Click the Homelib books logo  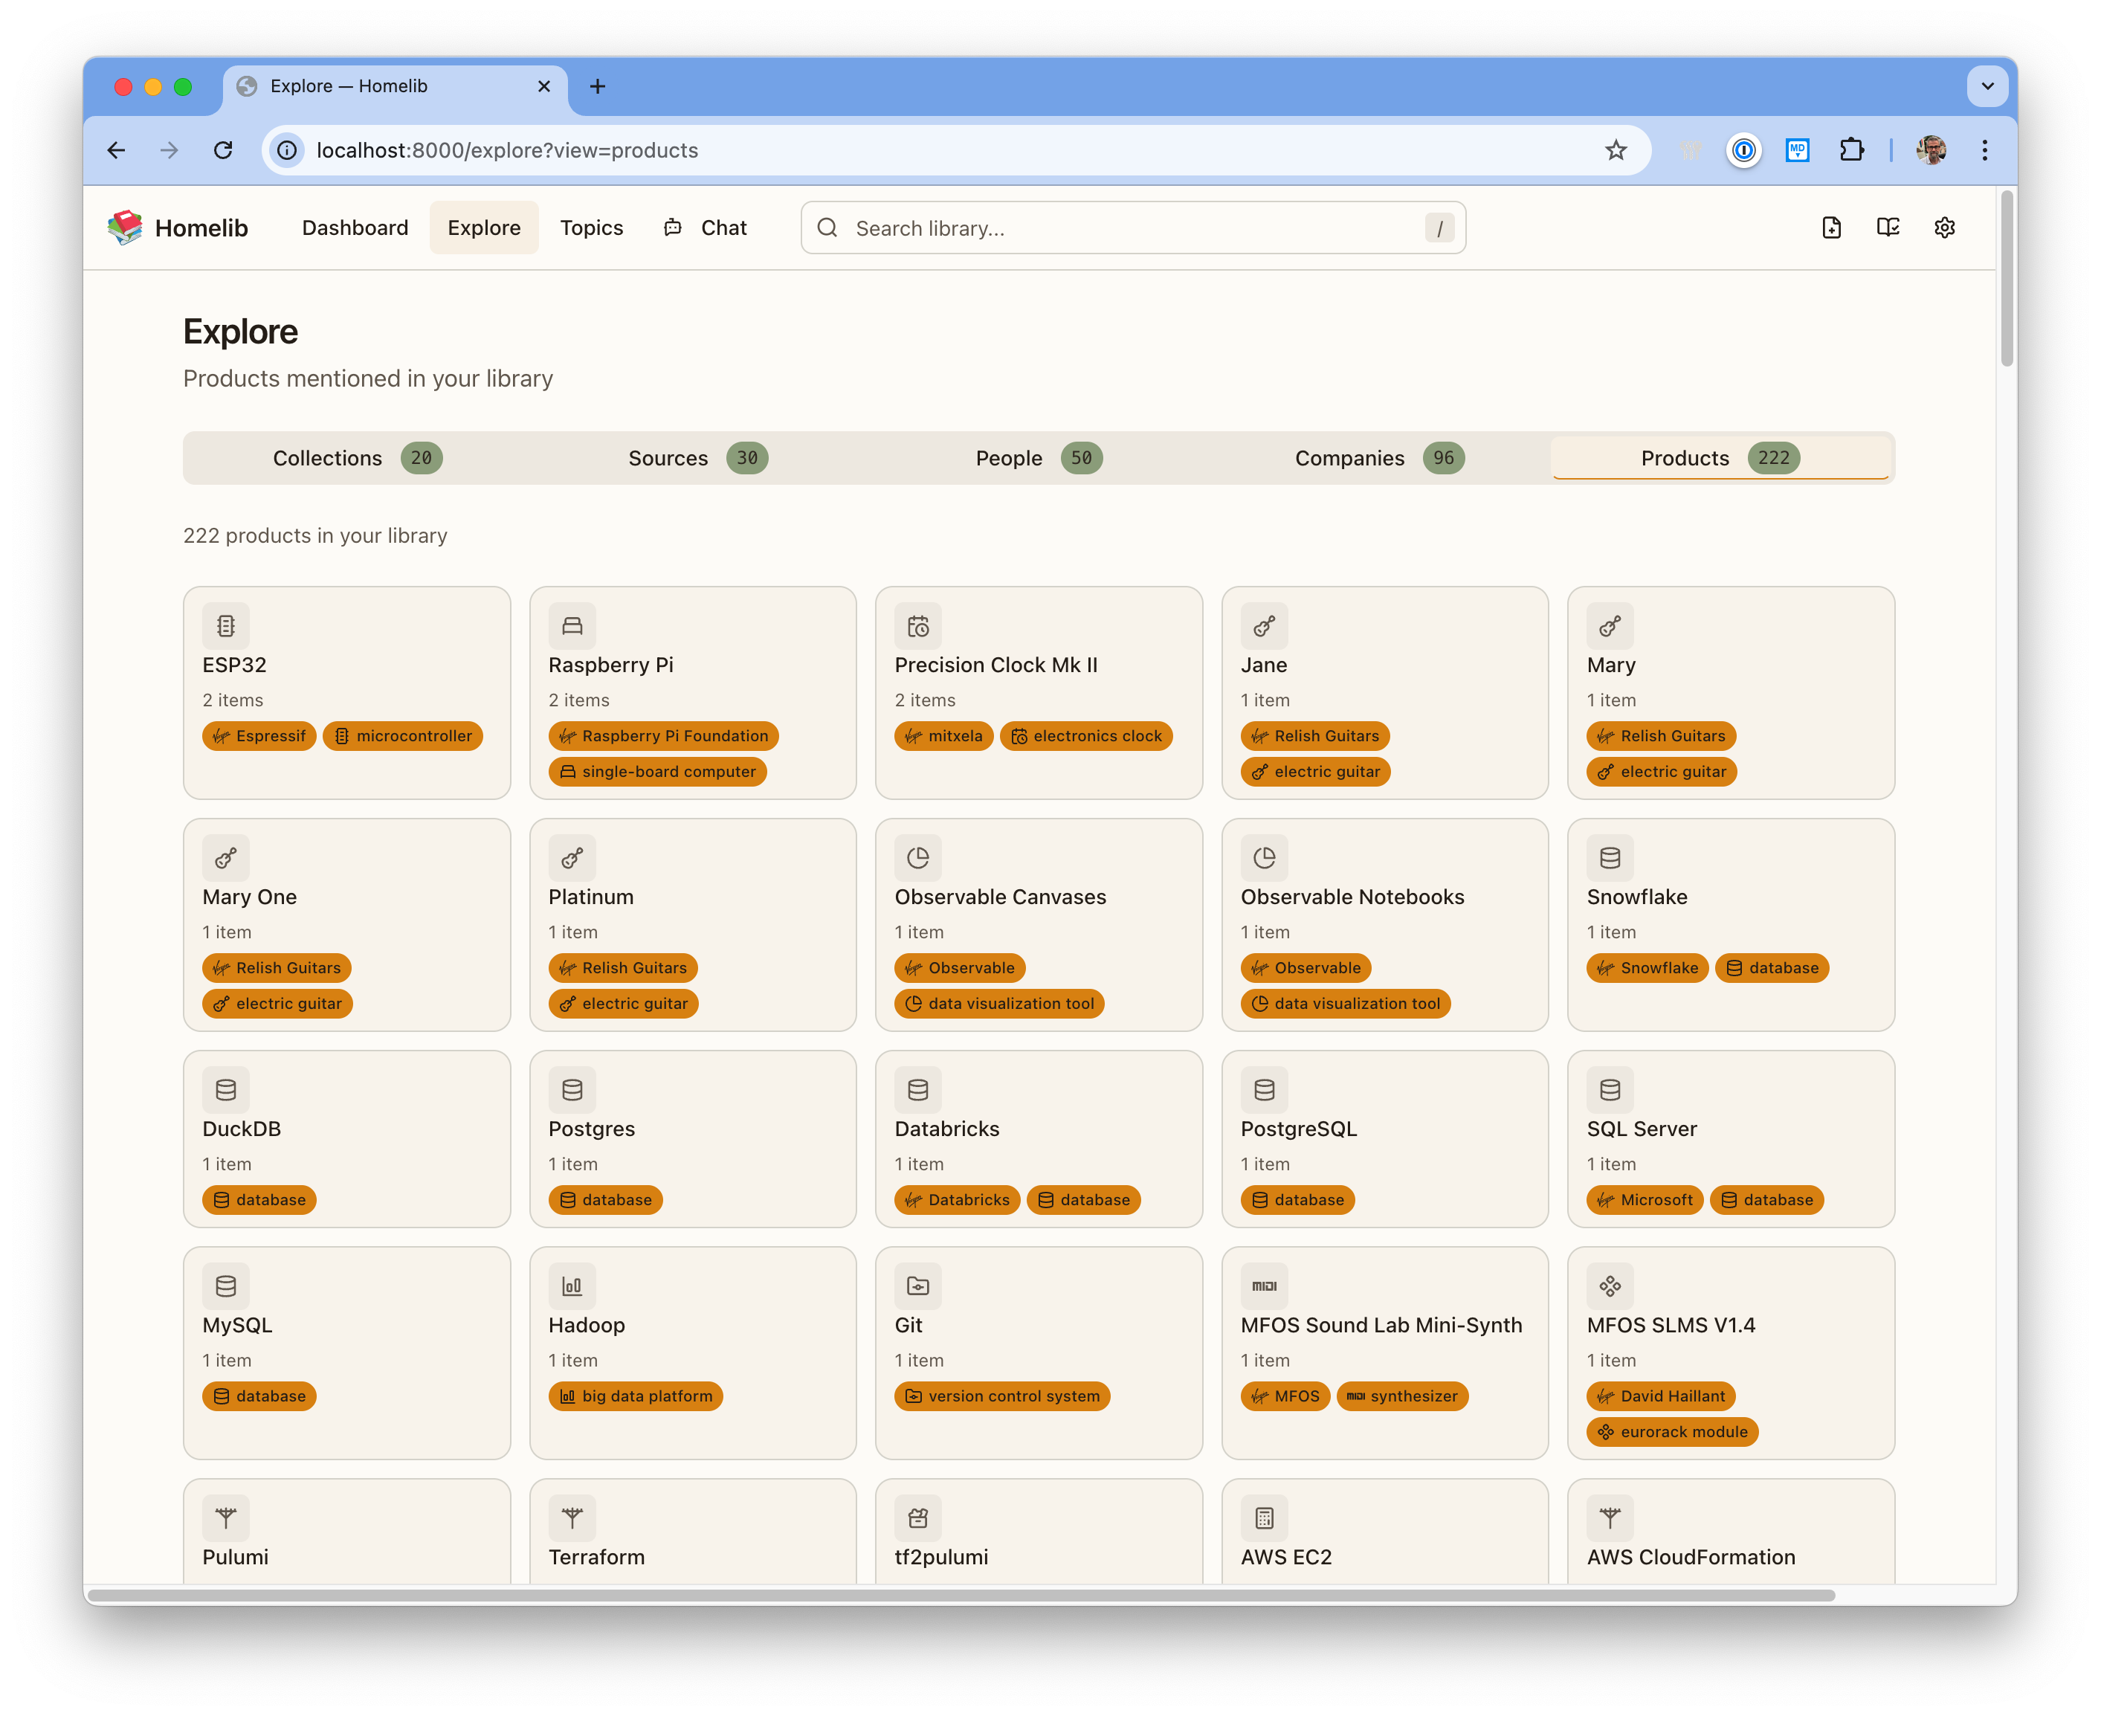pos(126,228)
